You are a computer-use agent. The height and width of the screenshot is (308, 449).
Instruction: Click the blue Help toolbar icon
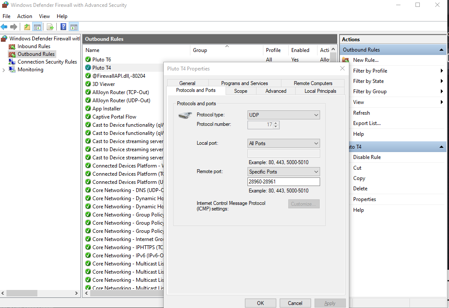pos(63,27)
